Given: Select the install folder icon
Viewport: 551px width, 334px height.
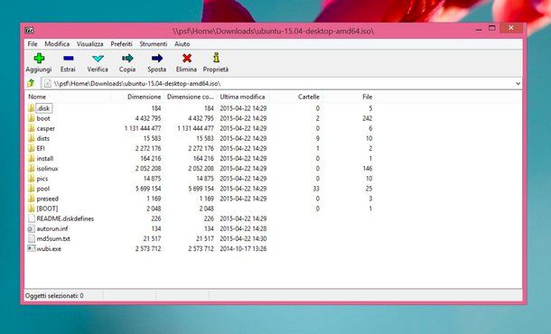Looking at the screenshot, I should tap(32, 158).
